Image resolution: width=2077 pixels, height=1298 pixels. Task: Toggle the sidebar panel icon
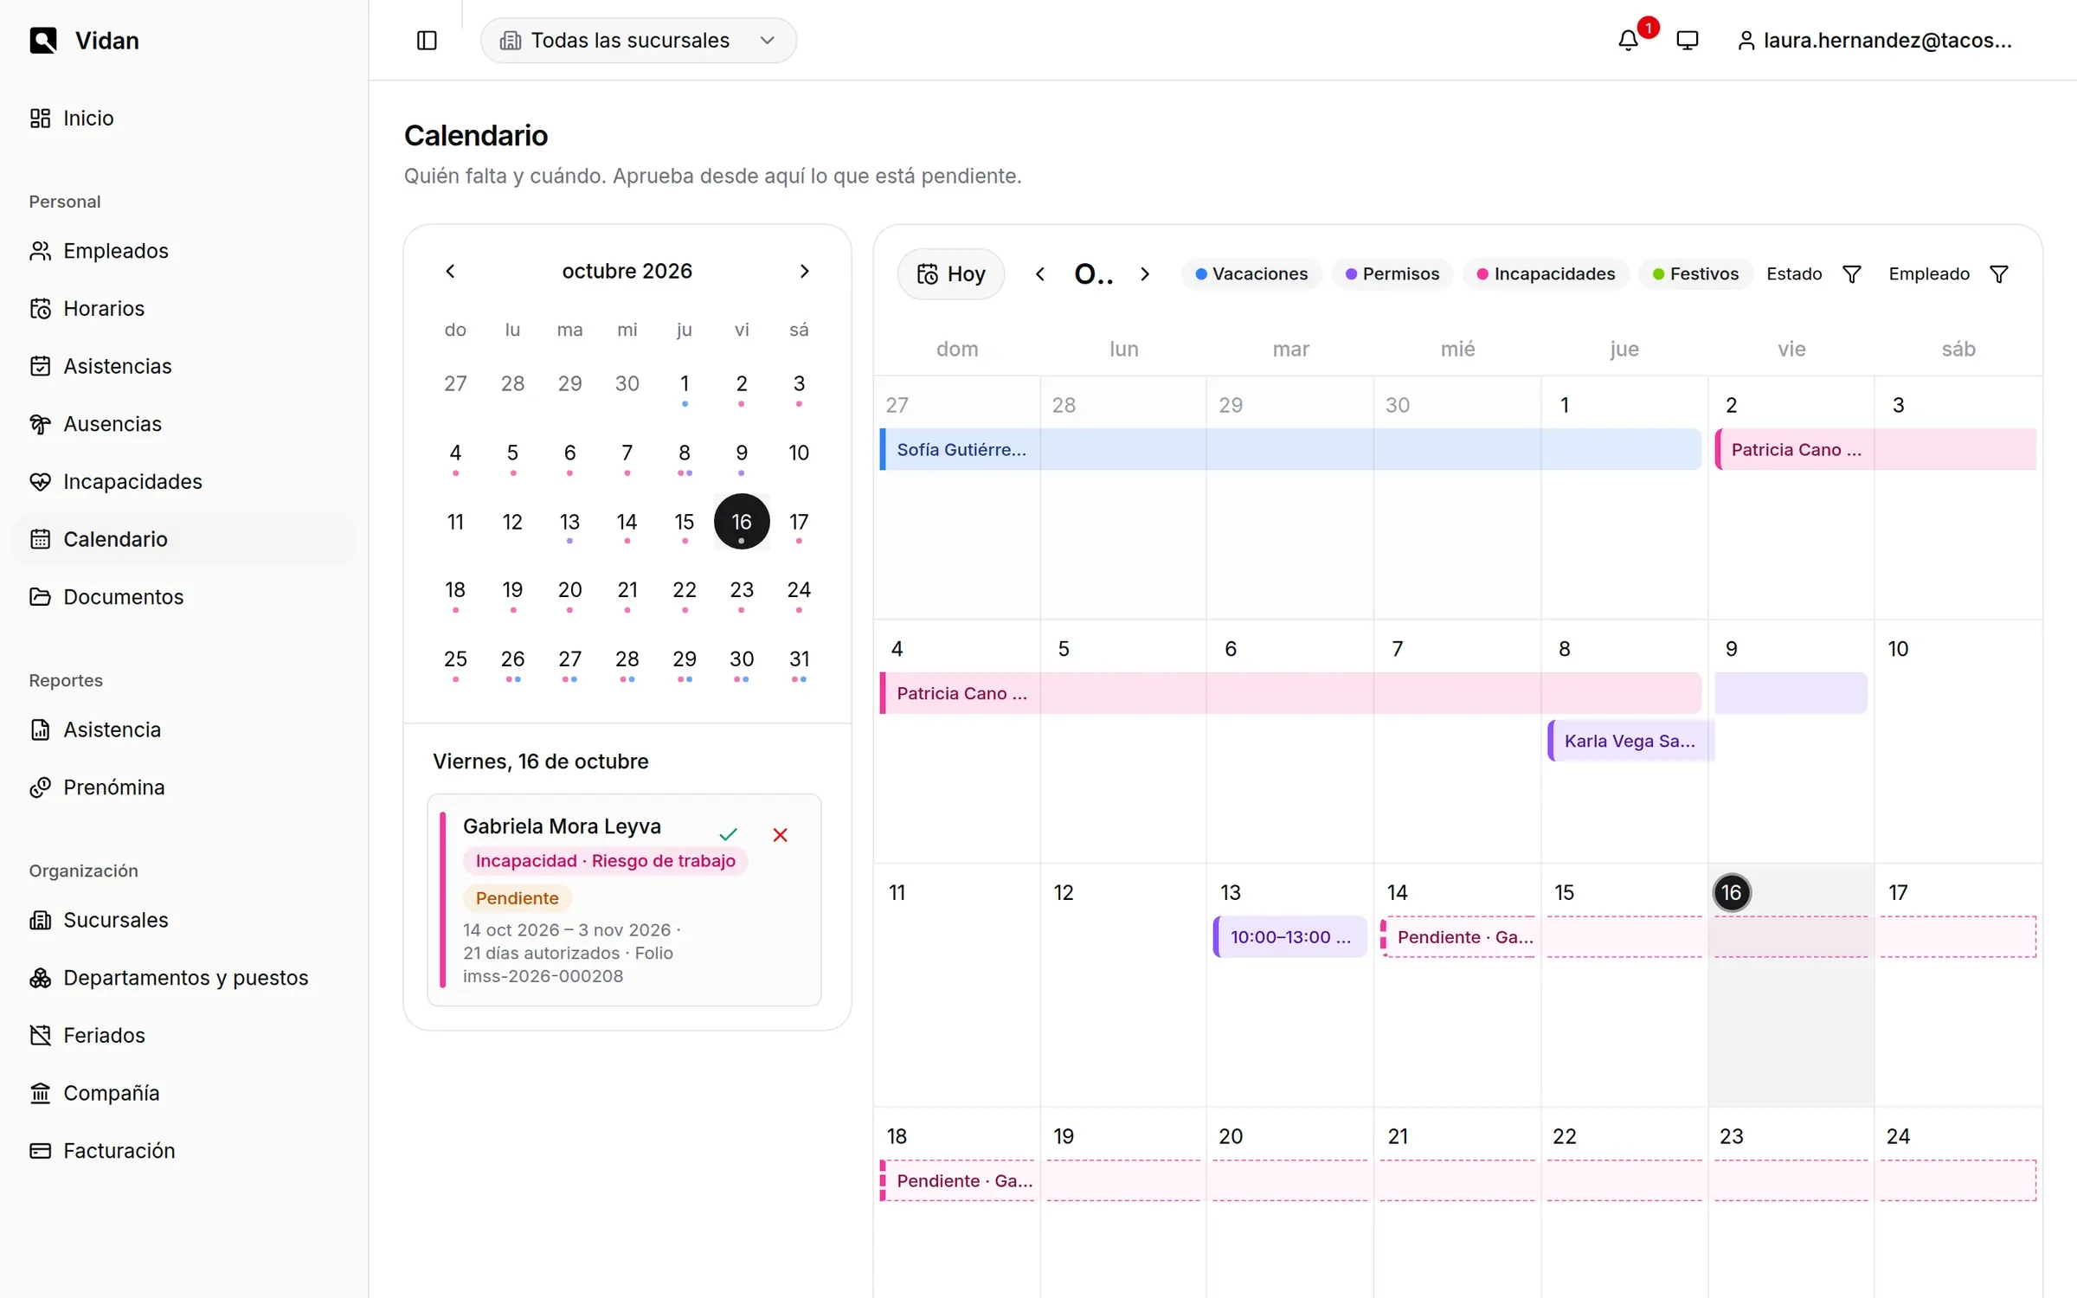pos(427,41)
